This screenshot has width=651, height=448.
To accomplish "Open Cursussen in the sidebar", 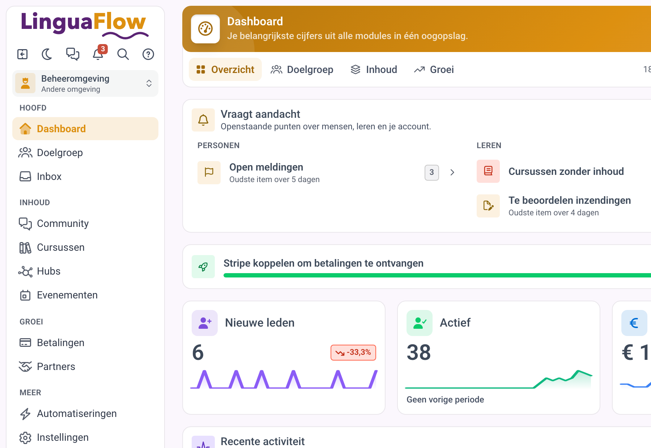I will 85,247.
